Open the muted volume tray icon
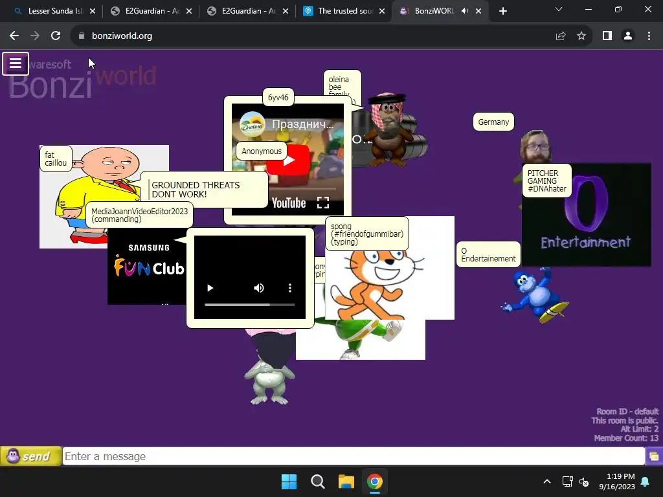The height and width of the screenshot is (497, 663). pos(584,481)
